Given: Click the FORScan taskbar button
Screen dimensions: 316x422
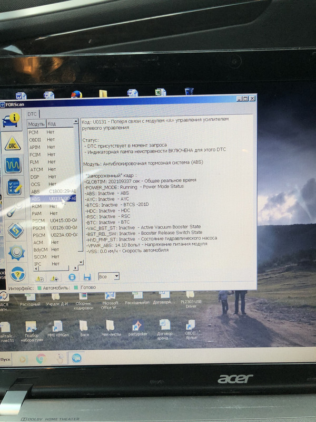Looking at the screenshot, I should pos(76,358).
